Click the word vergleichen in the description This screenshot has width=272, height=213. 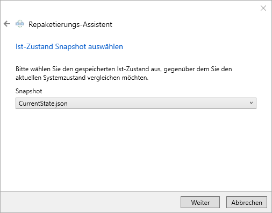pos(104,78)
